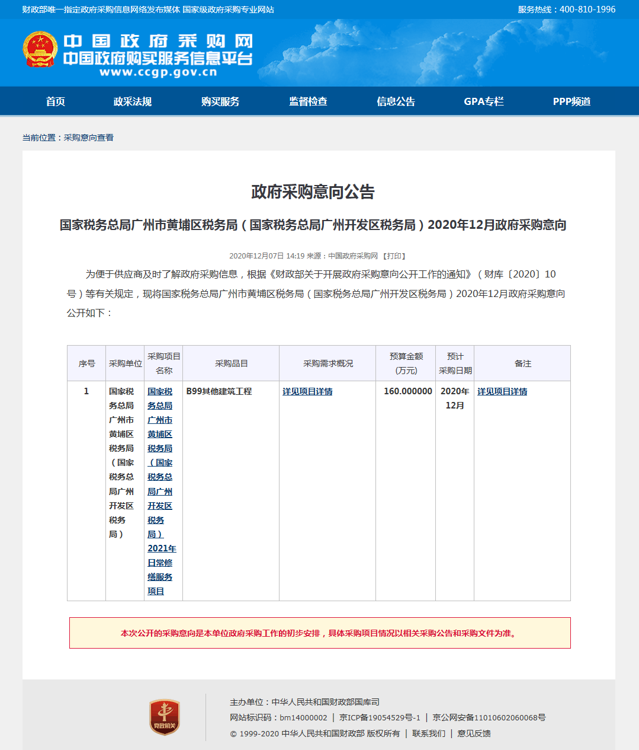Click the national emblem logo in header

click(40, 49)
